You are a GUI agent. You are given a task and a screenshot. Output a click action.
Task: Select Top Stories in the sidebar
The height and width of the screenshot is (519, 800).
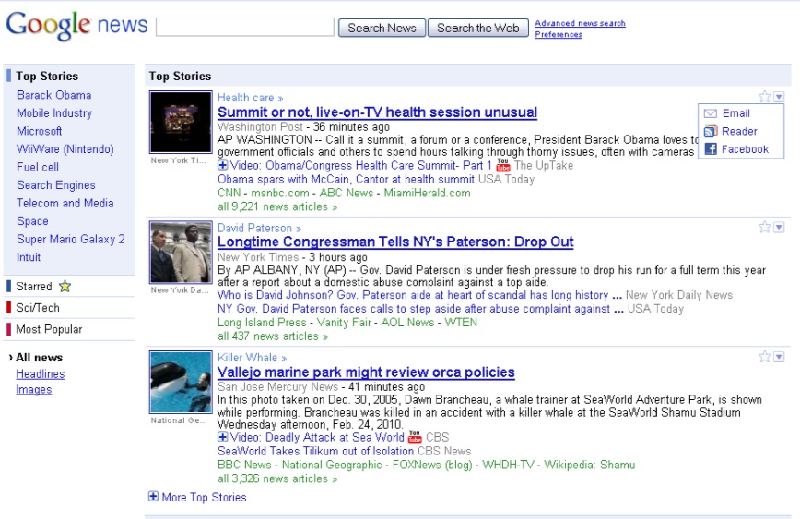pyautogui.click(x=47, y=76)
